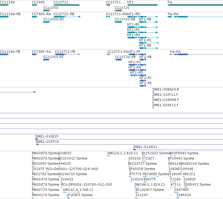Select BAC end DME1-012F11.F label

pyautogui.click(x=165, y=95)
